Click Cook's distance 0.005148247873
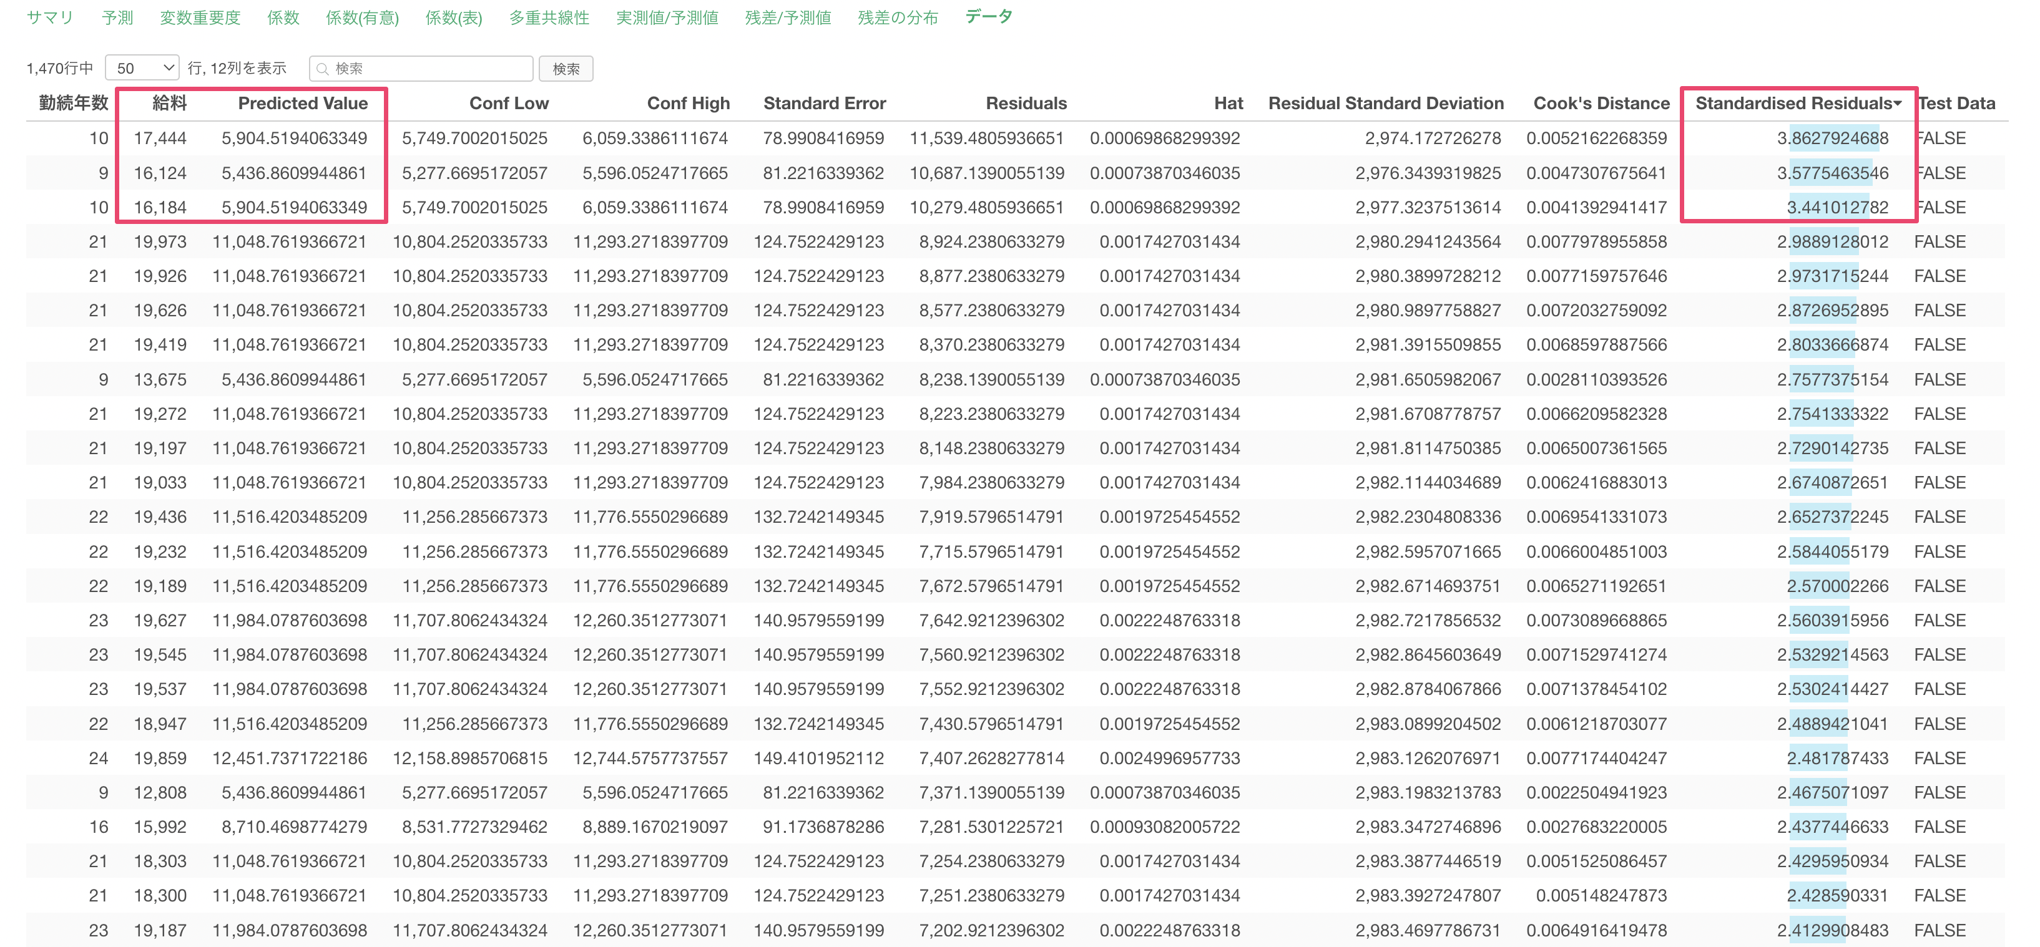Screen dimensions: 2040x947 click(x=1601, y=896)
